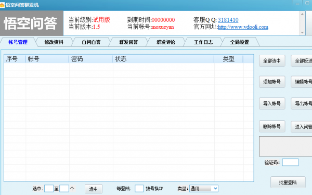Click the first 选中 range input box
312x195 pixels.
click(x=49, y=188)
